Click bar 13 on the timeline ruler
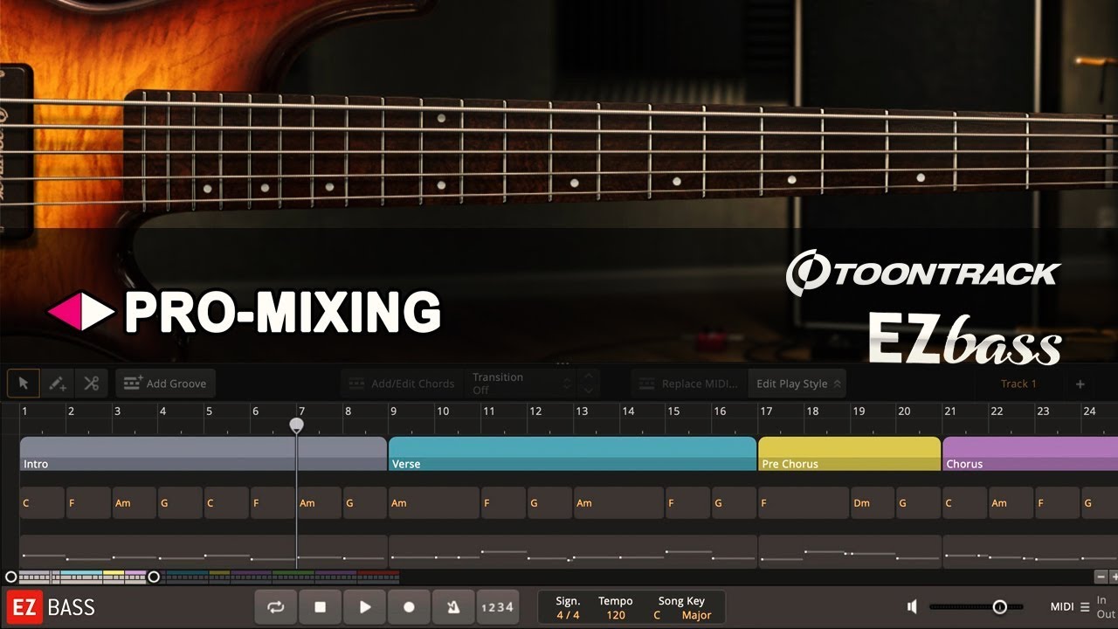 [582, 411]
